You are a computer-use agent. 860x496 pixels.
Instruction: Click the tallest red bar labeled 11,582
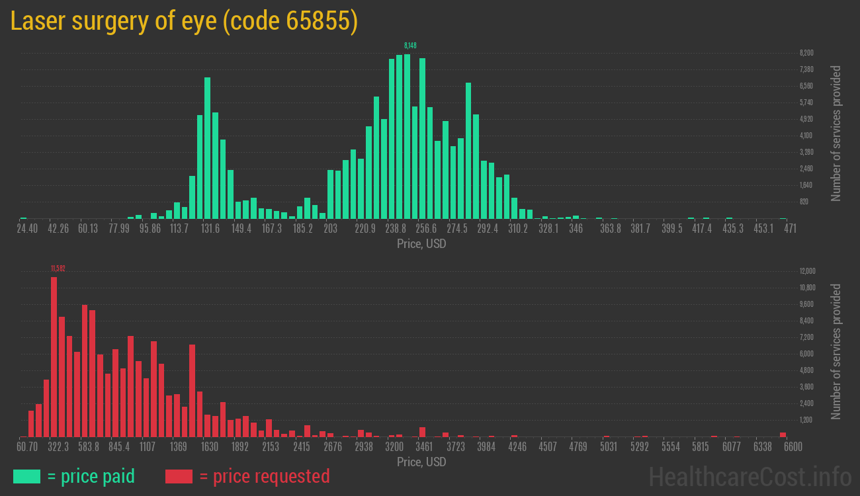coord(54,356)
